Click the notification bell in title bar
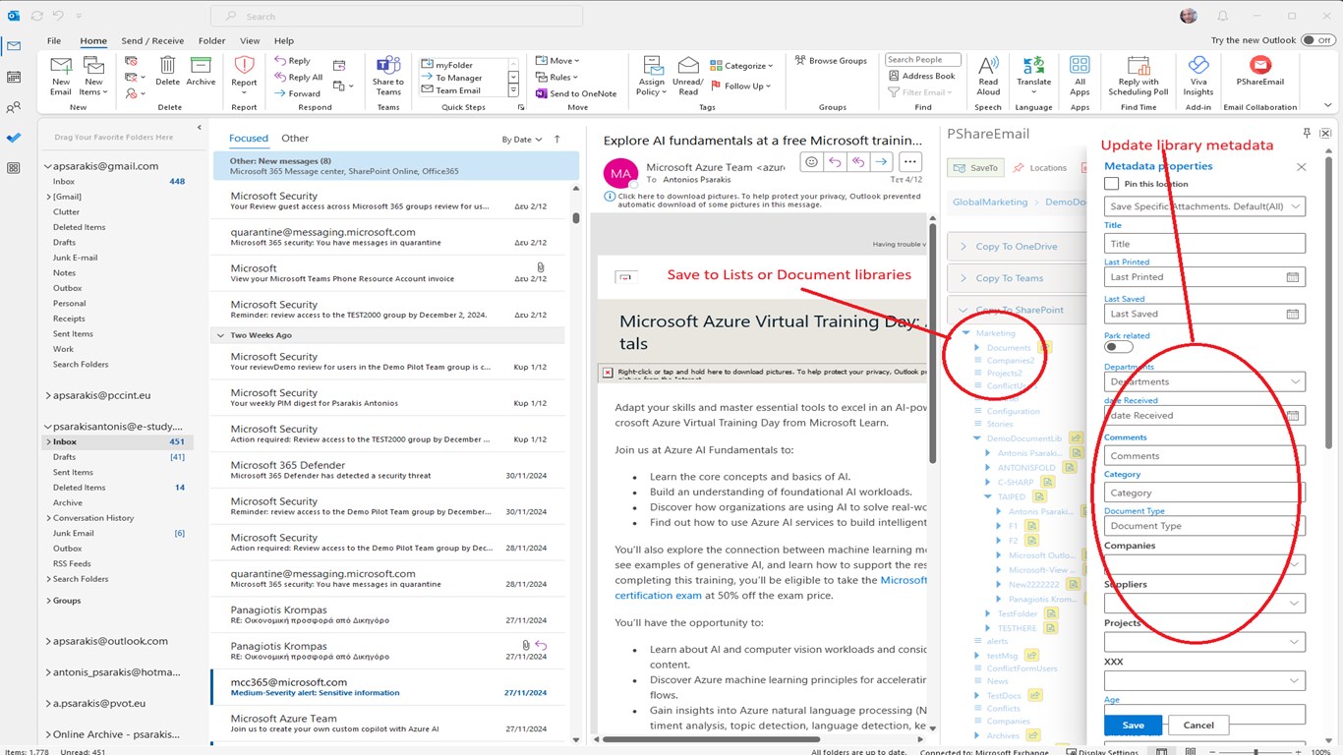 [x=1223, y=16]
